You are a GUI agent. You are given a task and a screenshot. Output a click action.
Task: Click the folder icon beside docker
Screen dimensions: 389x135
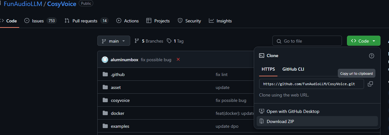[x=105, y=113]
